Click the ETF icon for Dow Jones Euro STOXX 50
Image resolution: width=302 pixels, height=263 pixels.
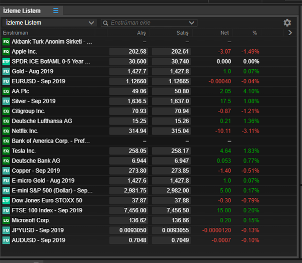(6, 200)
